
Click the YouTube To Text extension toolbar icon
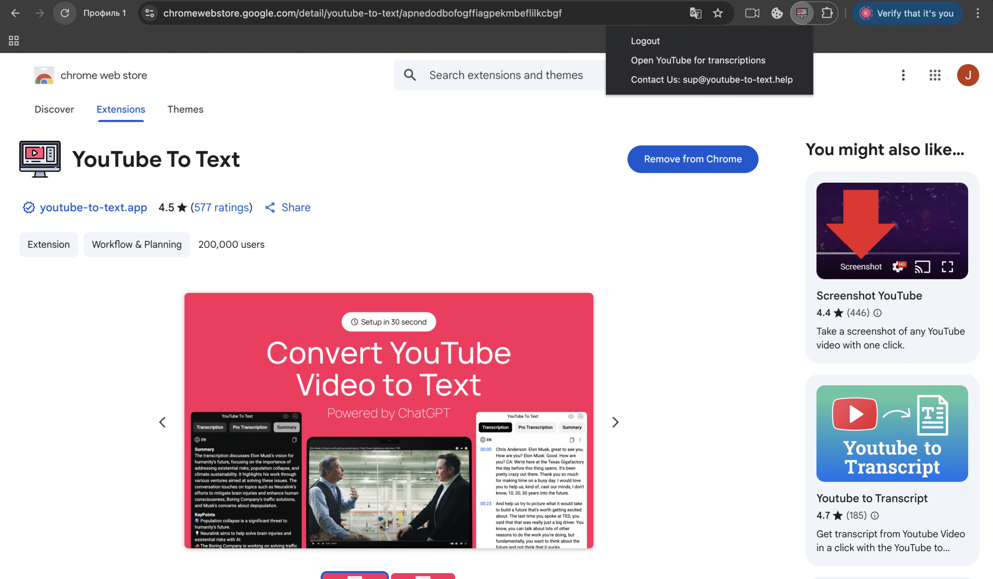point(802,13)
